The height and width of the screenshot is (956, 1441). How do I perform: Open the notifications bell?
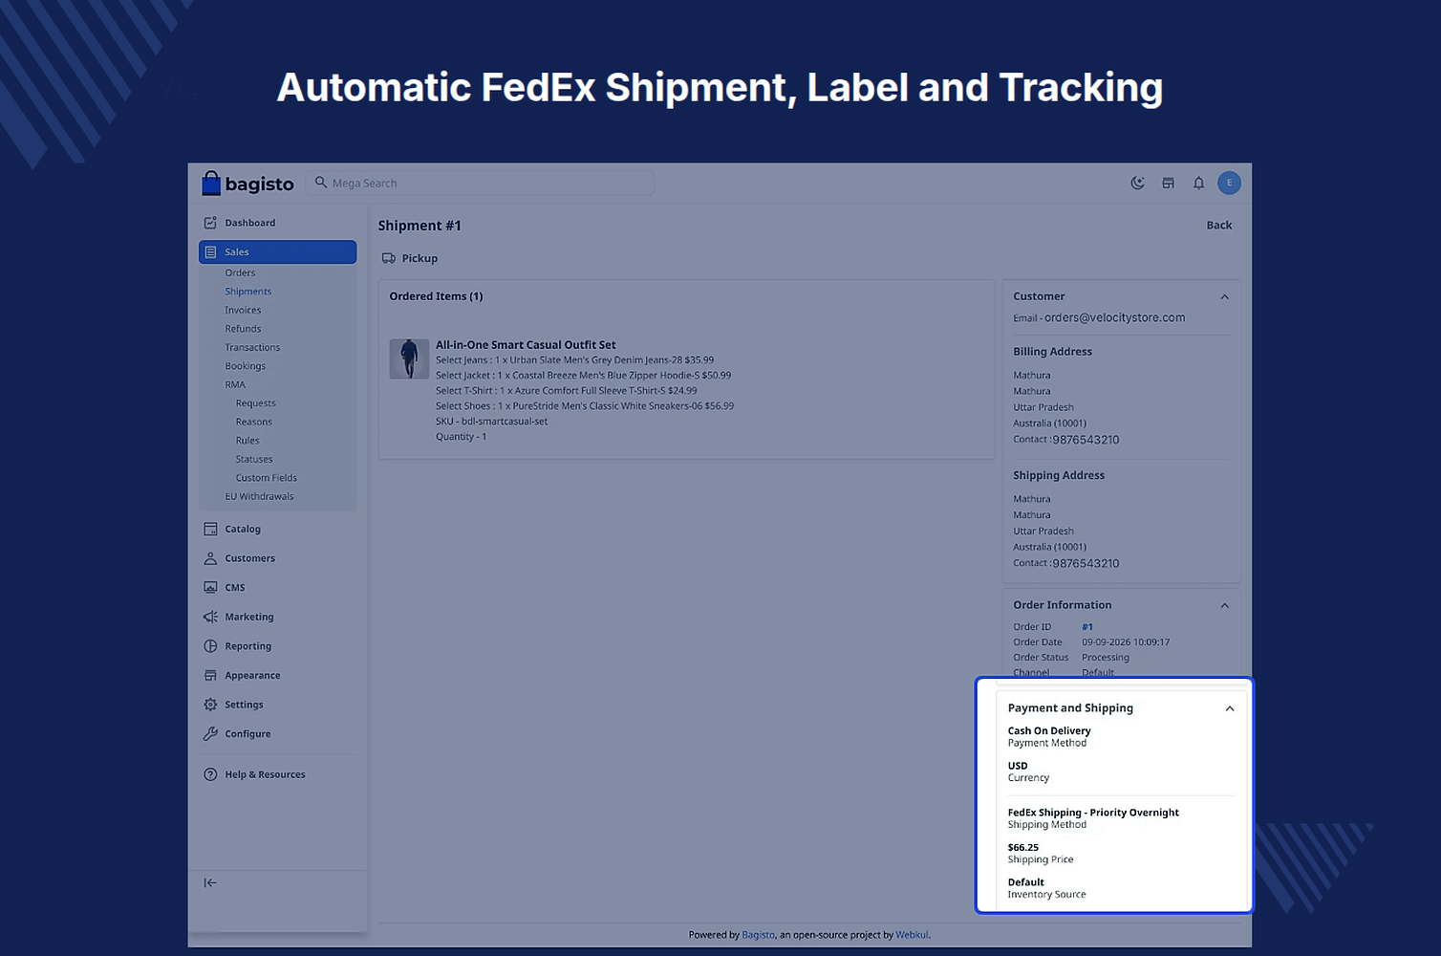[x=1198, y=183]
